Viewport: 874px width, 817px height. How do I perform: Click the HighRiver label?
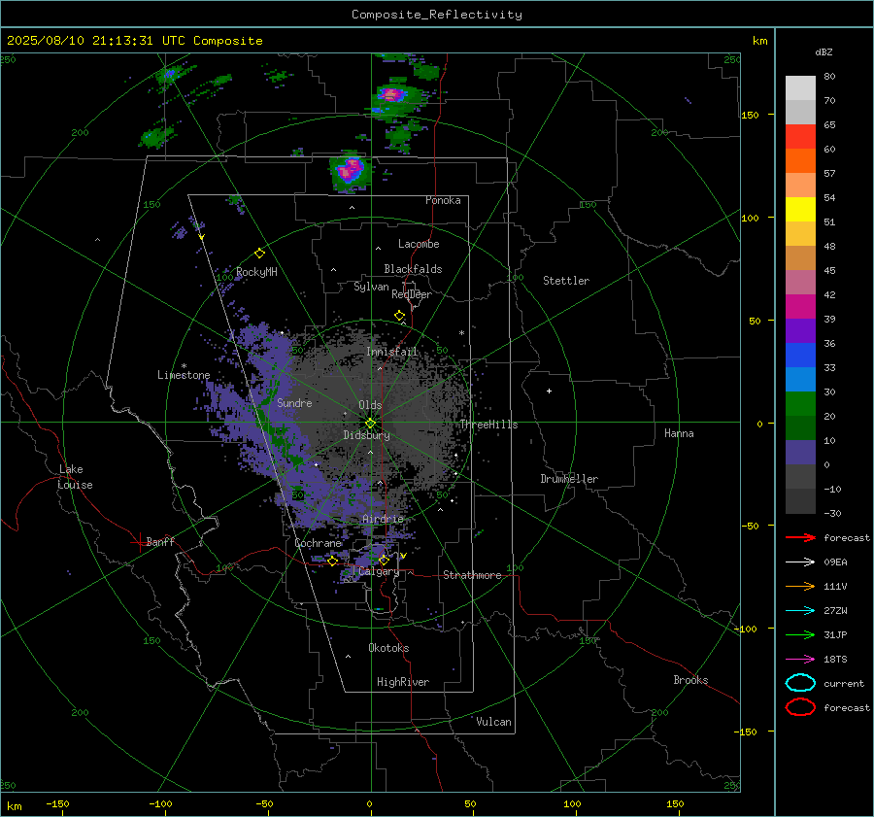pyautogui.click(x=403, y=682)
